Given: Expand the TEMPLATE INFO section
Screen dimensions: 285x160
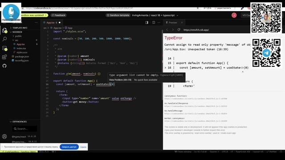Looking at the screenshot, I should click(19, 28).
